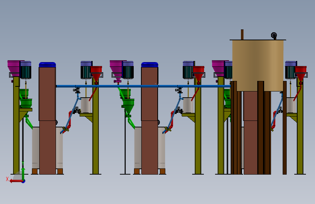Select the leftmost tall brown column body
The image size is (315, 204).
coord(47,121)
